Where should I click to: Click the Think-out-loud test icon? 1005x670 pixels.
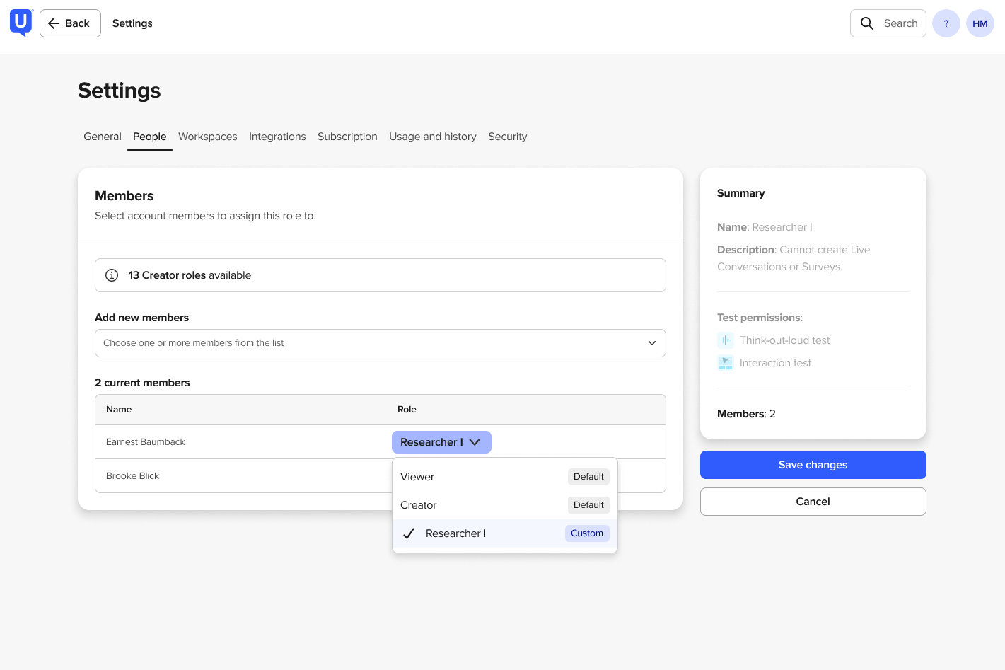pyautogui.click(x=726, y=340)
